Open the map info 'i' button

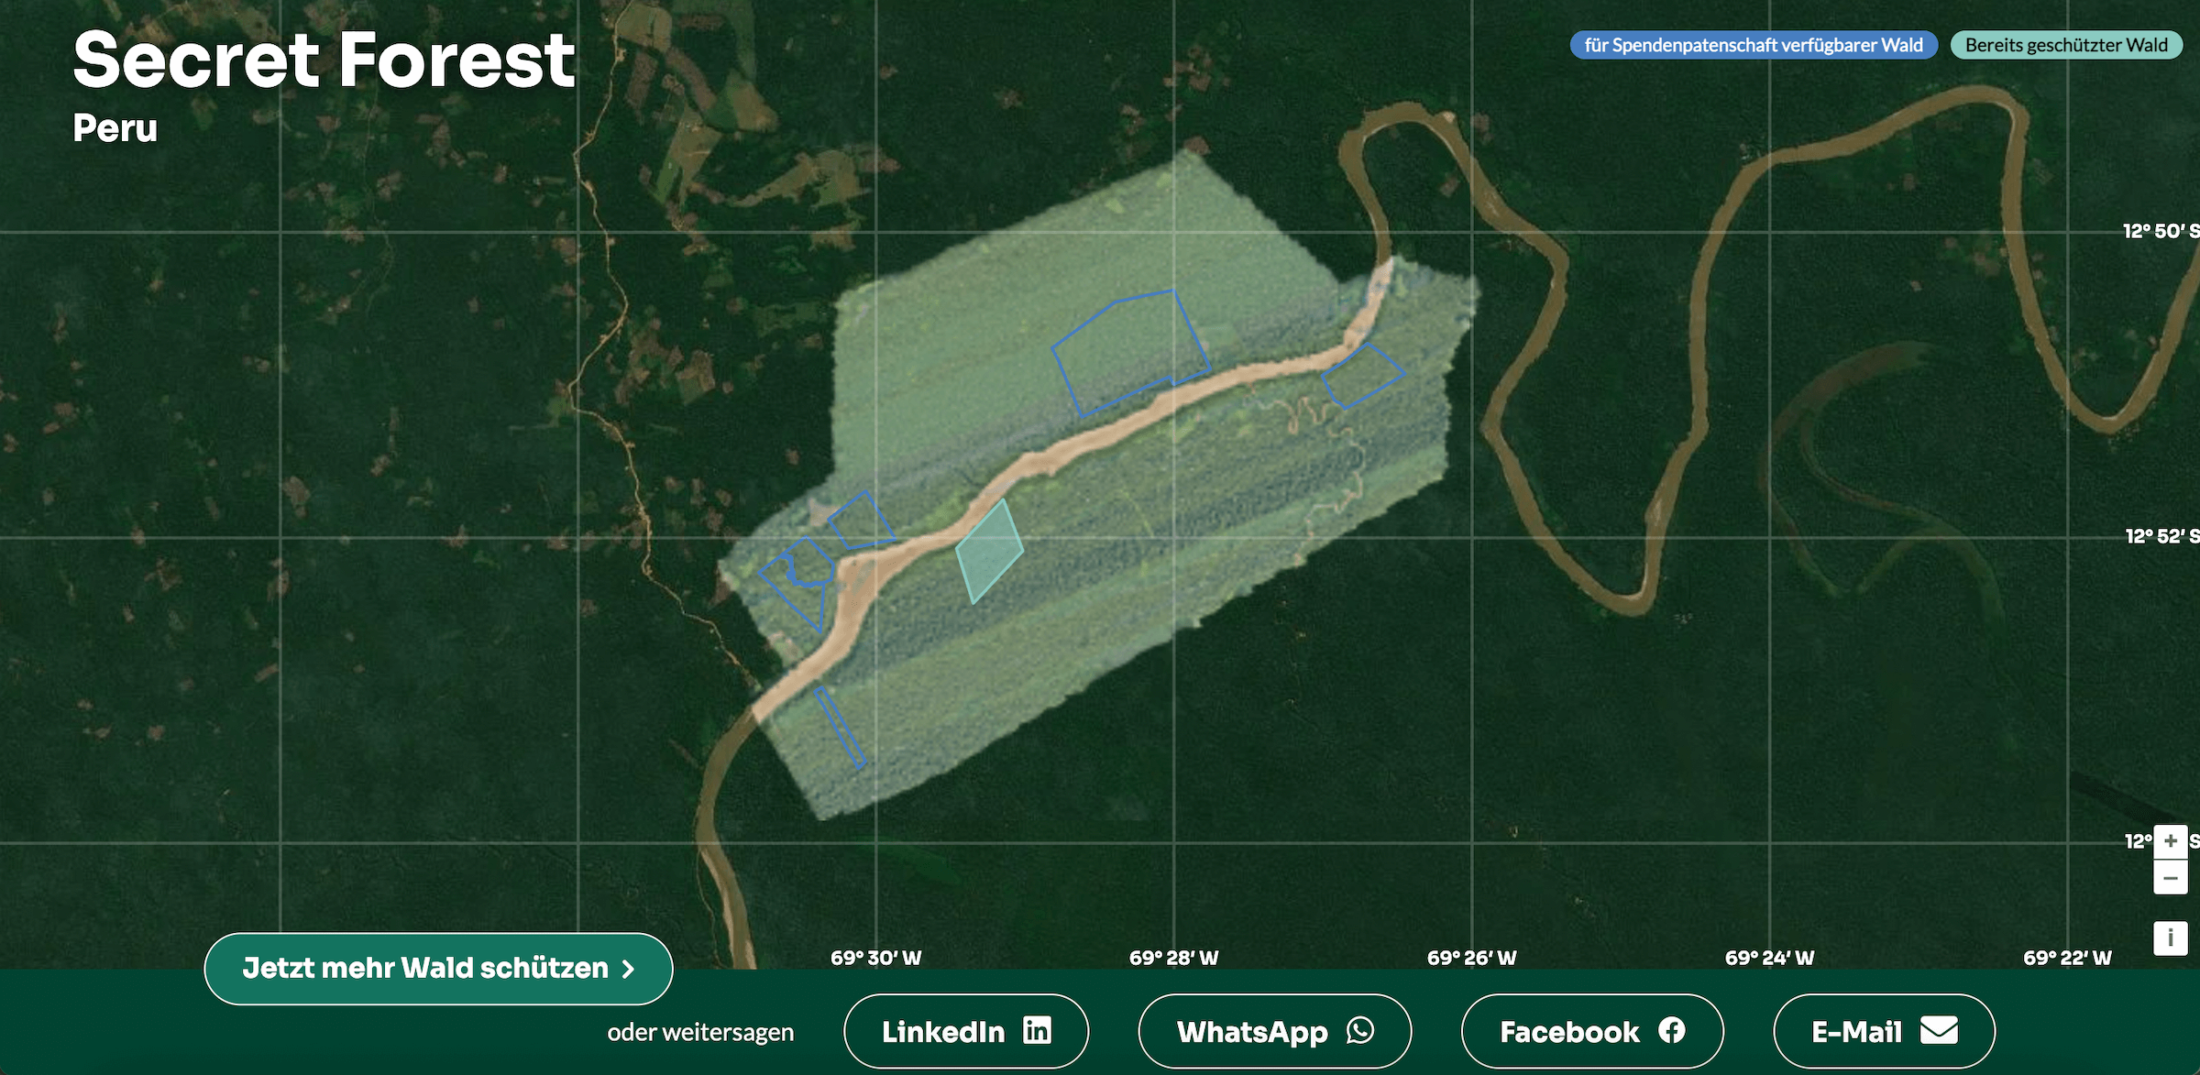tap(2170, 938)
